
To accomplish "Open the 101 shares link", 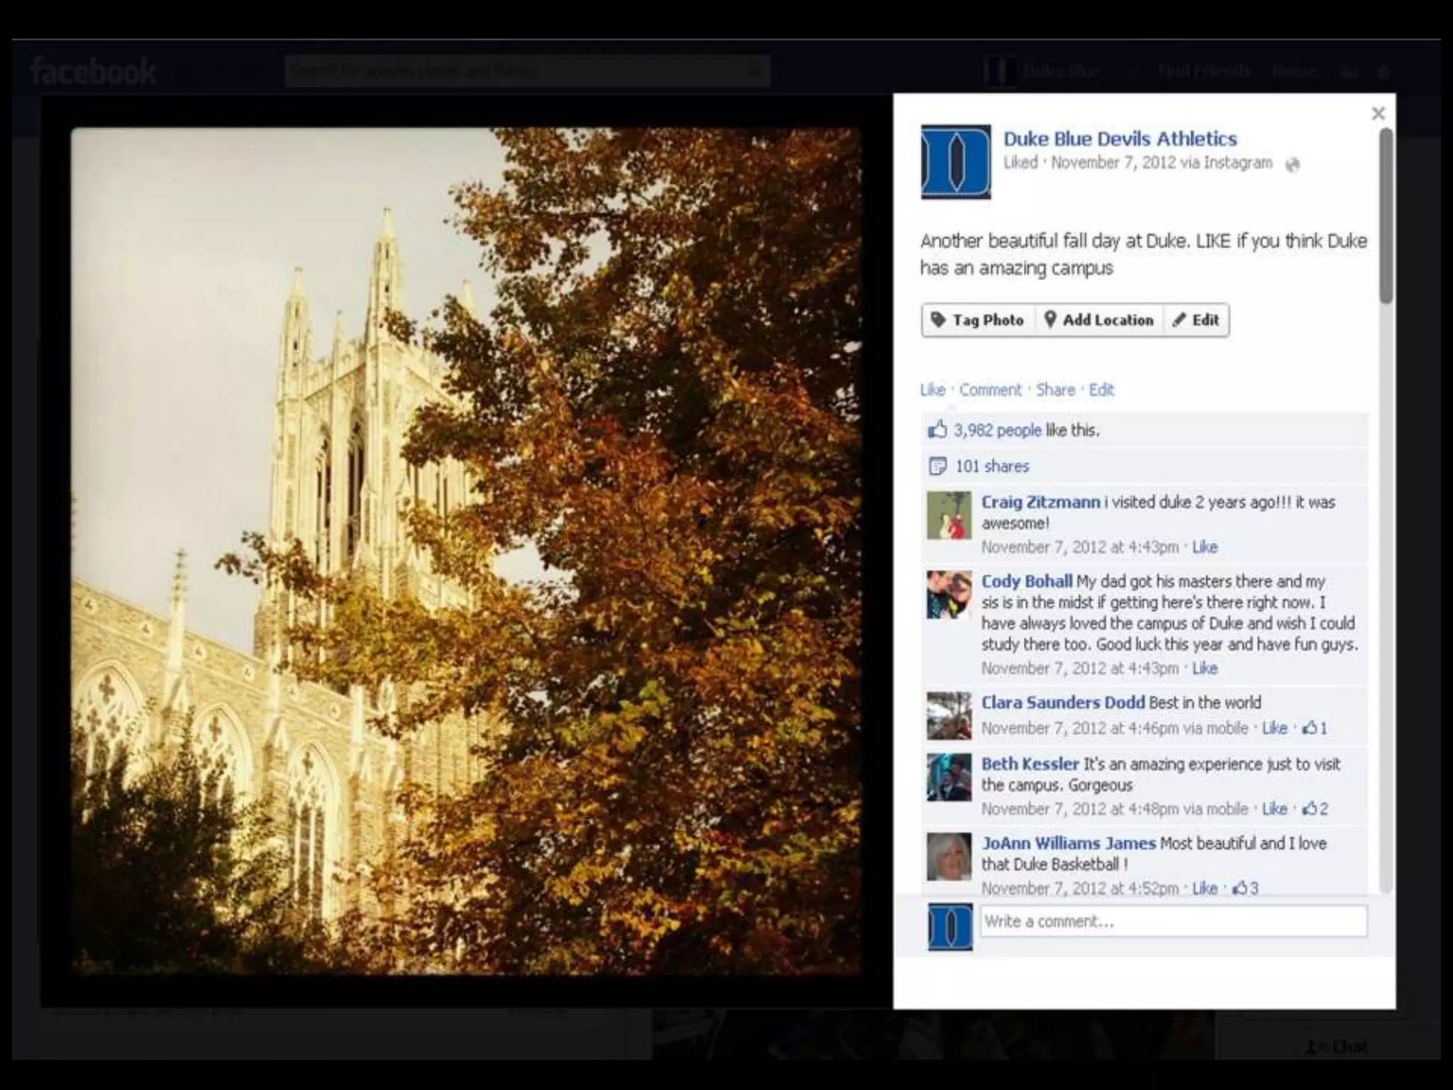I will coord(992,466).
